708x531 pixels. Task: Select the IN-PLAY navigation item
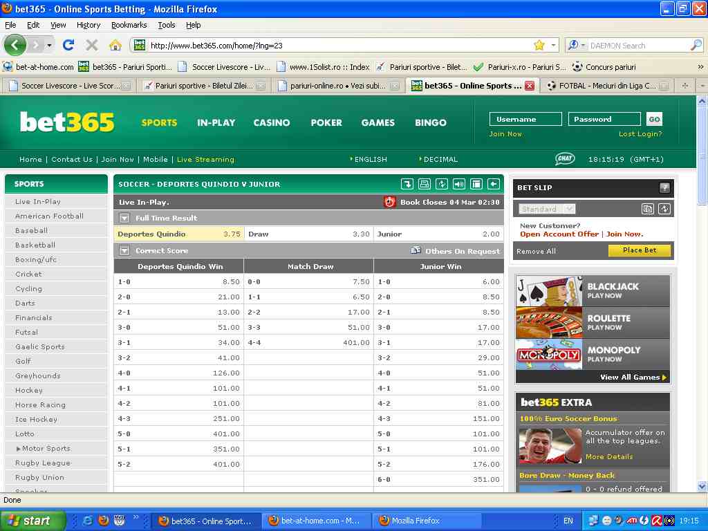click(216, 122)
